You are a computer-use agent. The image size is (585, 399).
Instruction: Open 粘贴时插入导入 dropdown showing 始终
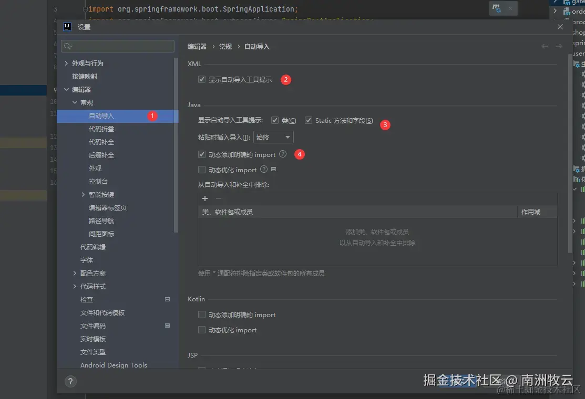(x=273, y=137)
